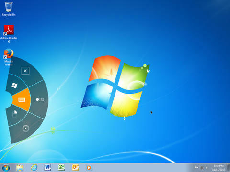Open the taskbar clock and date

(x=218, y=168)
